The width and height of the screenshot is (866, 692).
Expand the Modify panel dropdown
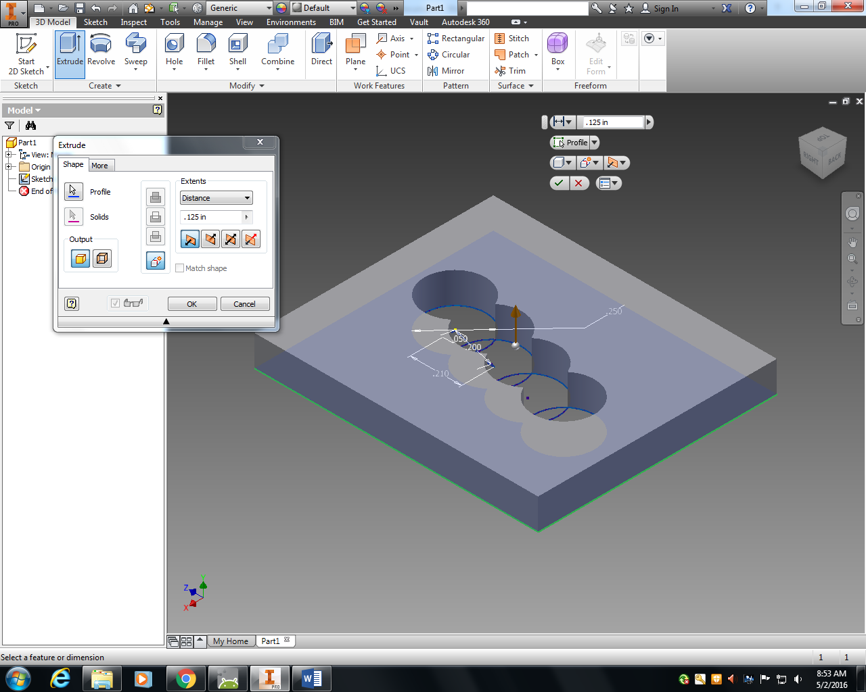click(x=247, y=86)
